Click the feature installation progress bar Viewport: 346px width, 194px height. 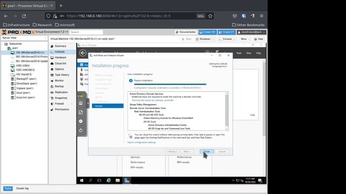[170, 84]
